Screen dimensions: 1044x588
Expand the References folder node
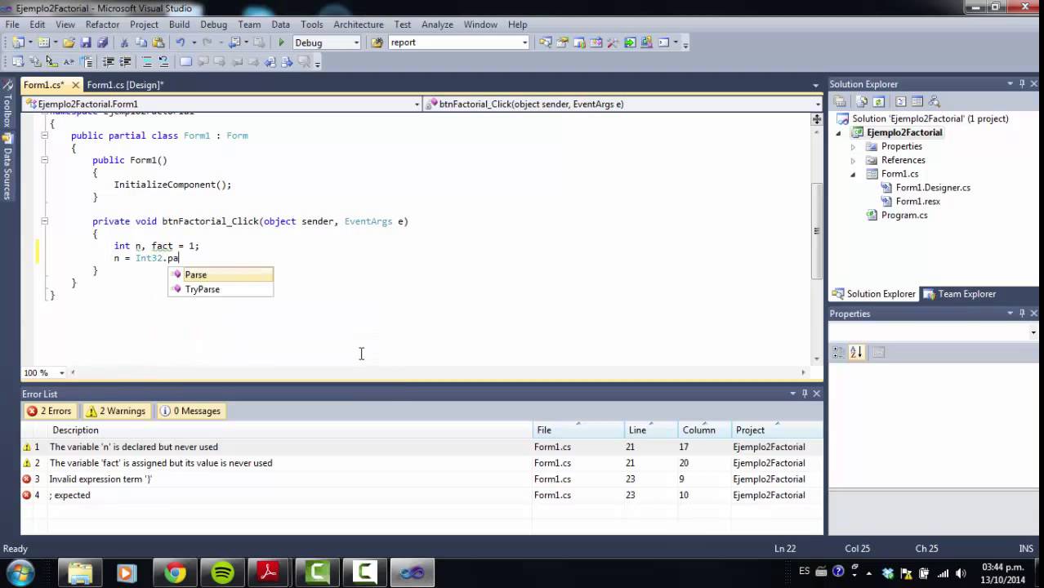coord(854,160)
